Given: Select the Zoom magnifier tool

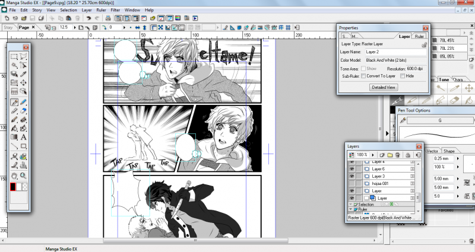Looking at the screenshot, I should pyautogui.click(x=23, y=176).
